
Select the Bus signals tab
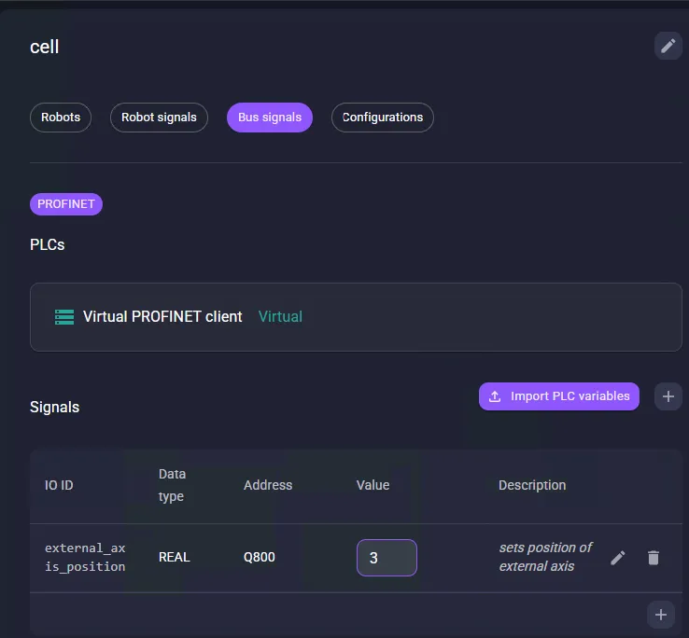pyautogui.click(x=270, y=118)
